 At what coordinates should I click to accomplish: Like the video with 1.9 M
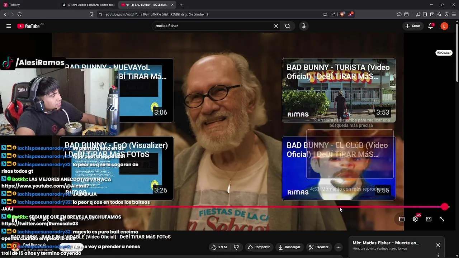219,247
